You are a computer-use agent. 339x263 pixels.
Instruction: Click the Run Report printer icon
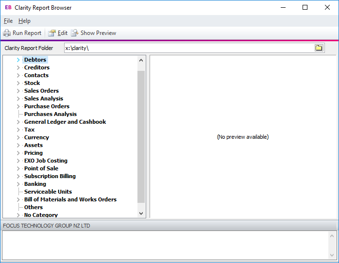pos(7,33)
